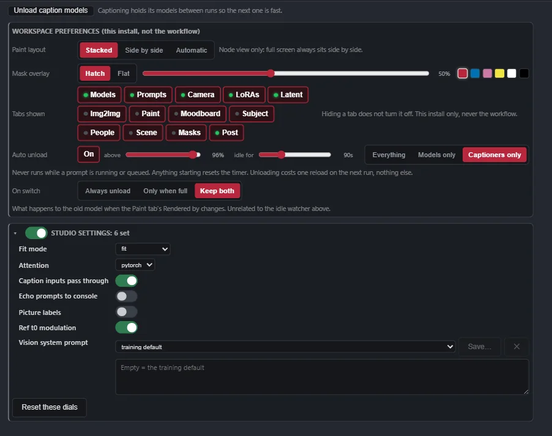This screenshot has height=436, width=552.
Task: Open the Attention pytorch dropdown
Action: click(135, 265)
